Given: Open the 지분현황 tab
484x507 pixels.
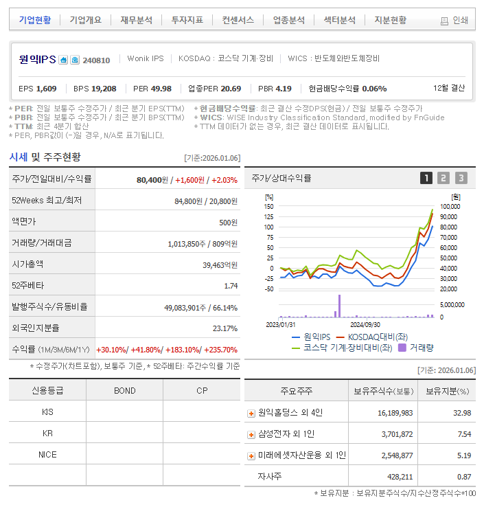Looking at the screenshot, I should click(x=391, y=20).
